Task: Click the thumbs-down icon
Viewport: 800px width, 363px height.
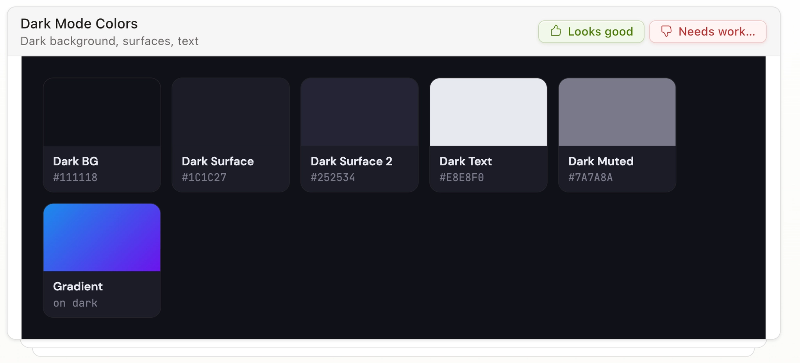Action: point(666,31)
